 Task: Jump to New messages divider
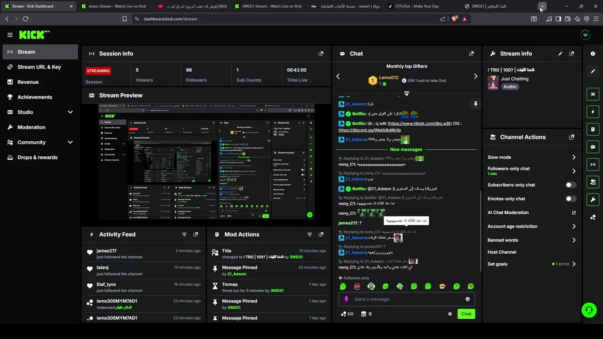point(406,149)
